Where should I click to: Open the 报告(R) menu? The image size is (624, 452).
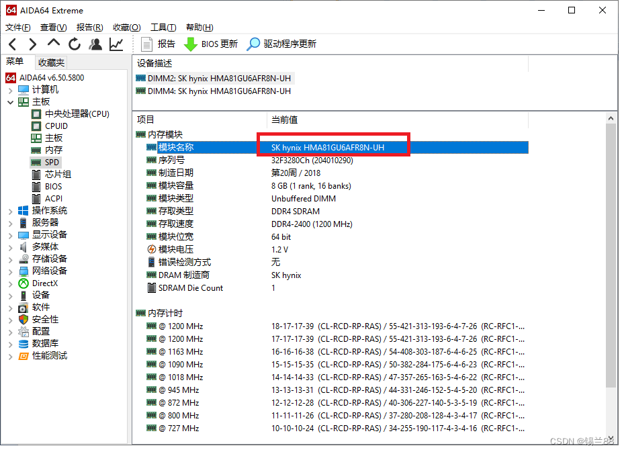(x=89, y=28)
